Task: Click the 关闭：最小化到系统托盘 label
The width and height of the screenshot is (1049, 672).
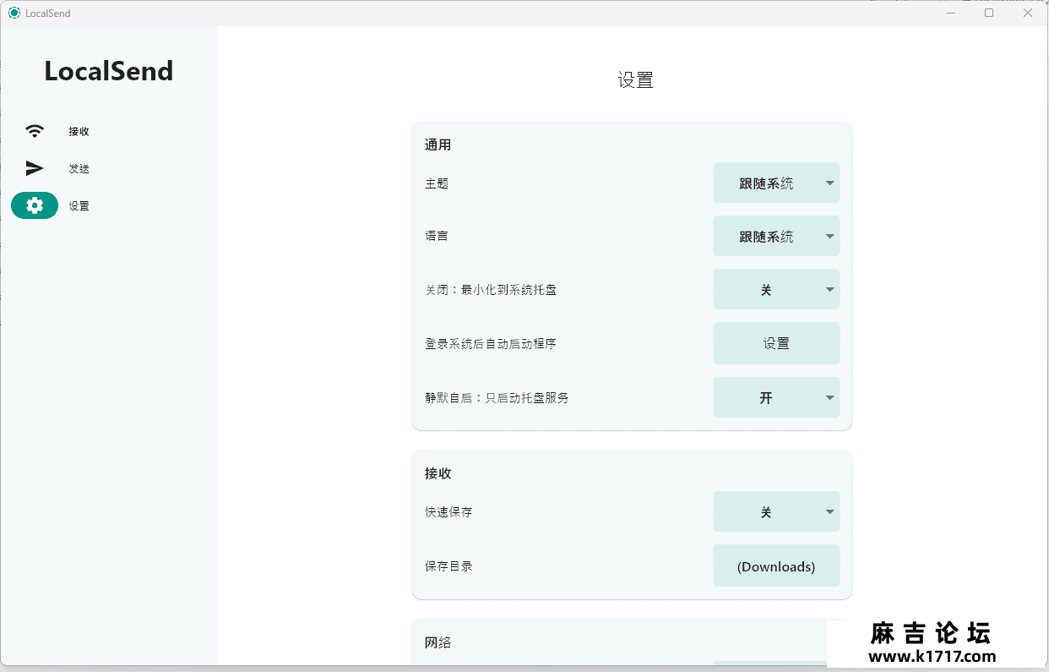Action: click(x=491, y=290)
